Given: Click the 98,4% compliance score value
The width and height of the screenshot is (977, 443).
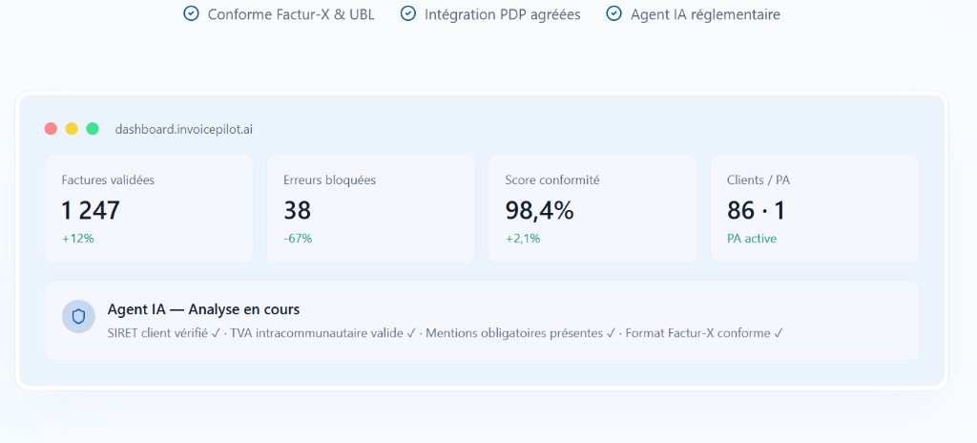Looking at the screenshot, I should click(539, 211).
